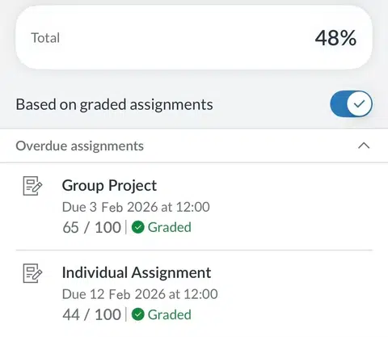This screenshot has height=337, width=388.
Task: Click the green Graded checkmark for Group Project
Action: 138,227
